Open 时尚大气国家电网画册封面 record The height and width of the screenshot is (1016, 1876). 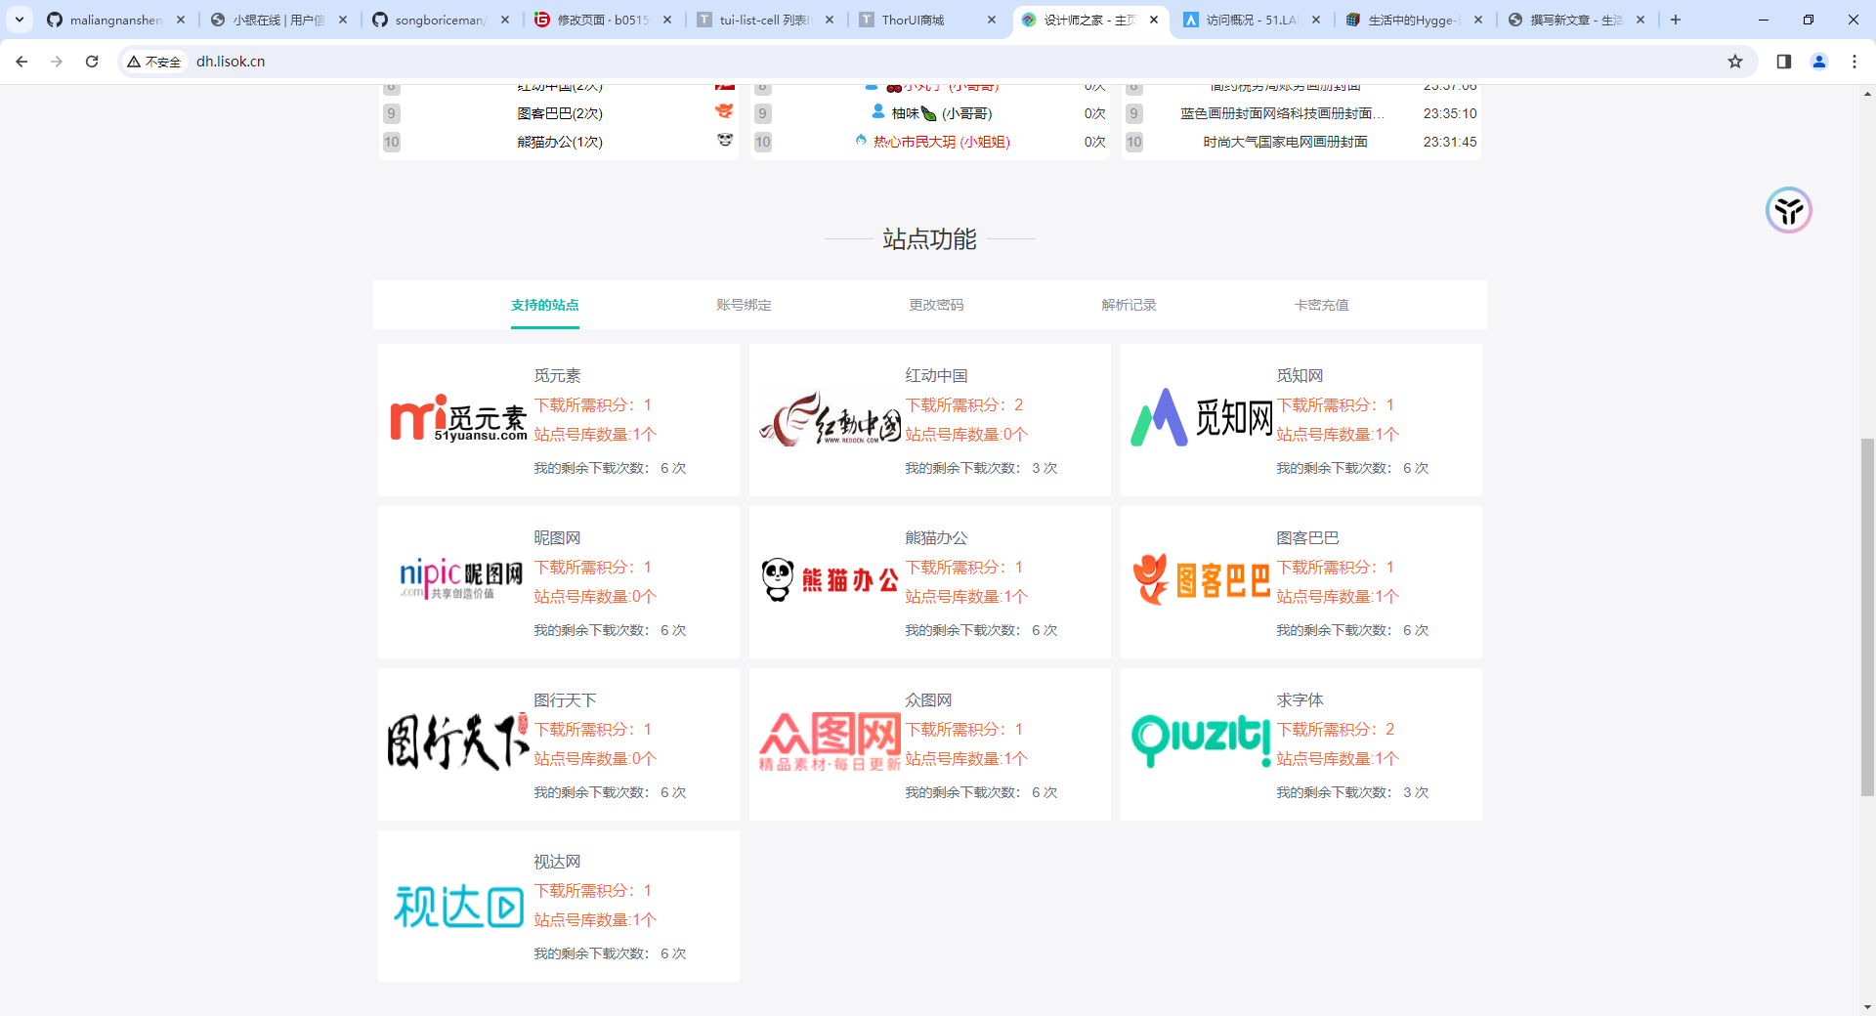click(x=1285, y=142)
